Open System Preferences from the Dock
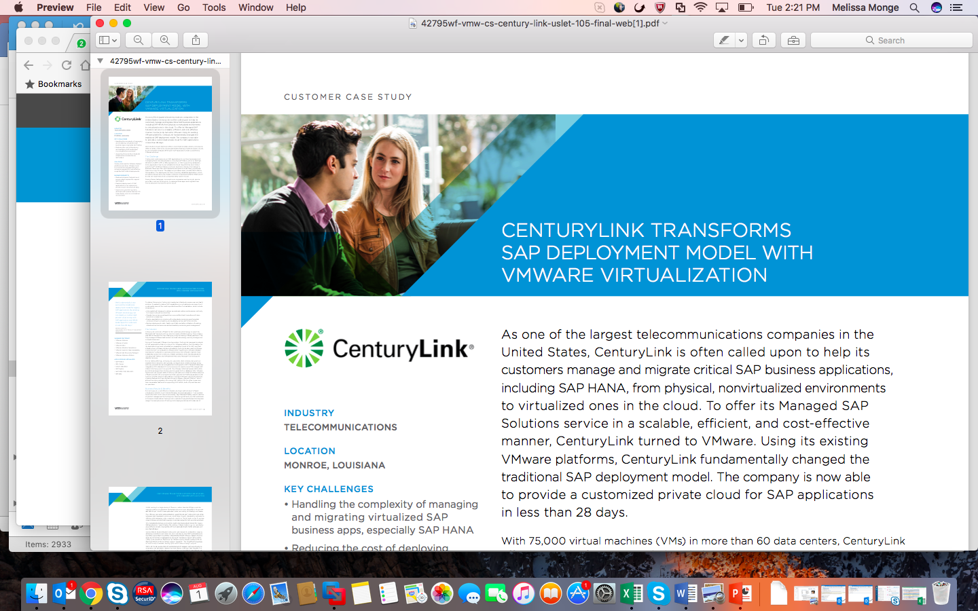The image size is (978, 611). coord(604,593)
